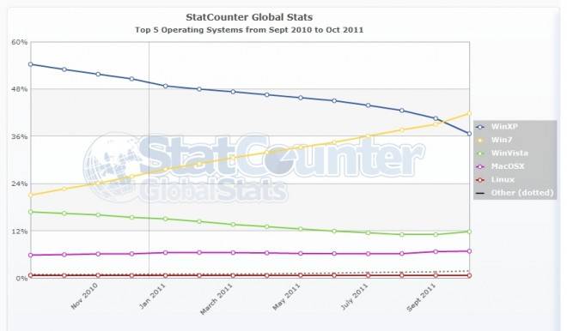Click the Jan 2011 axis label
Viewport: 567px width, 331px height.
(x=152, y=297)
